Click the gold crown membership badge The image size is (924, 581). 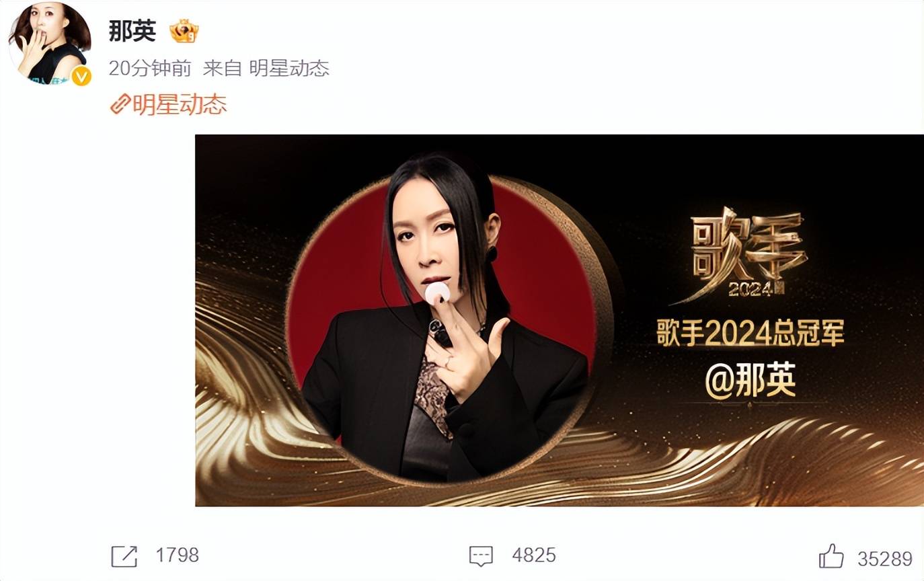(x=184, y=32)
